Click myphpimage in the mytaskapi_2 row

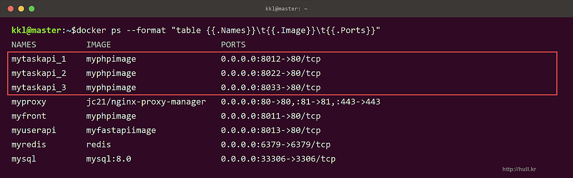pyautogui.click(x=111, y=73)
